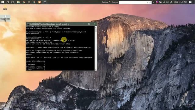Maximize the cmd.exe window

click(x=89, y=24)
